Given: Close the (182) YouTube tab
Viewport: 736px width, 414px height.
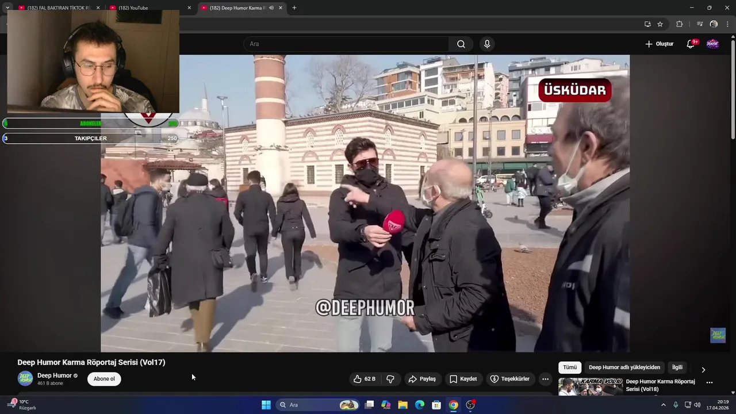Looking at the screenshot, I should pyautogui.click(x=189, y=8).
